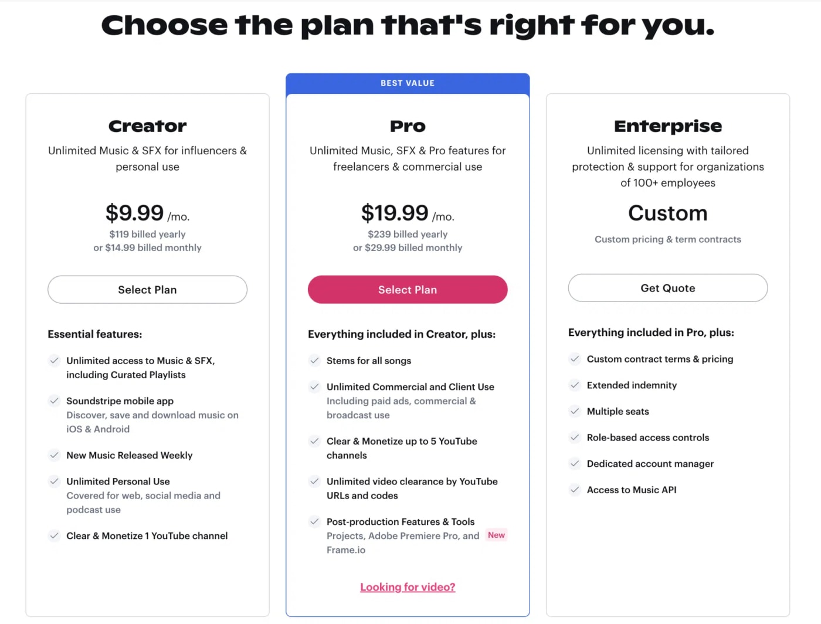821x624 pixels.
Task: Click the New badge beside Adobe Premiere Pro
Action: [x=496, y=535]
